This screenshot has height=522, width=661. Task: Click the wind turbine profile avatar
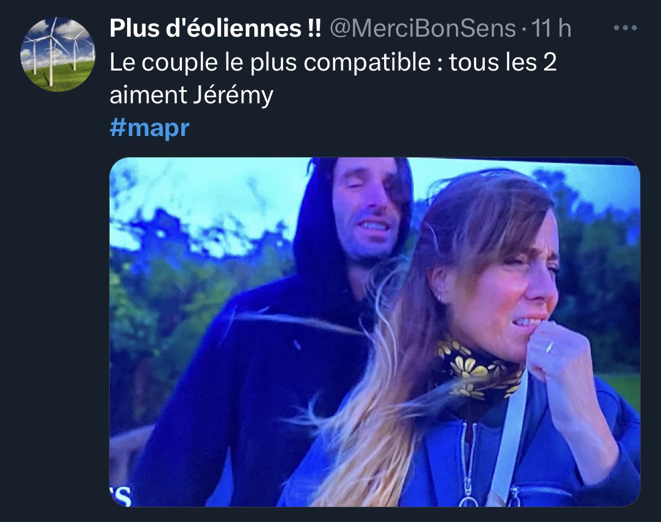click(x=58, y=54)
